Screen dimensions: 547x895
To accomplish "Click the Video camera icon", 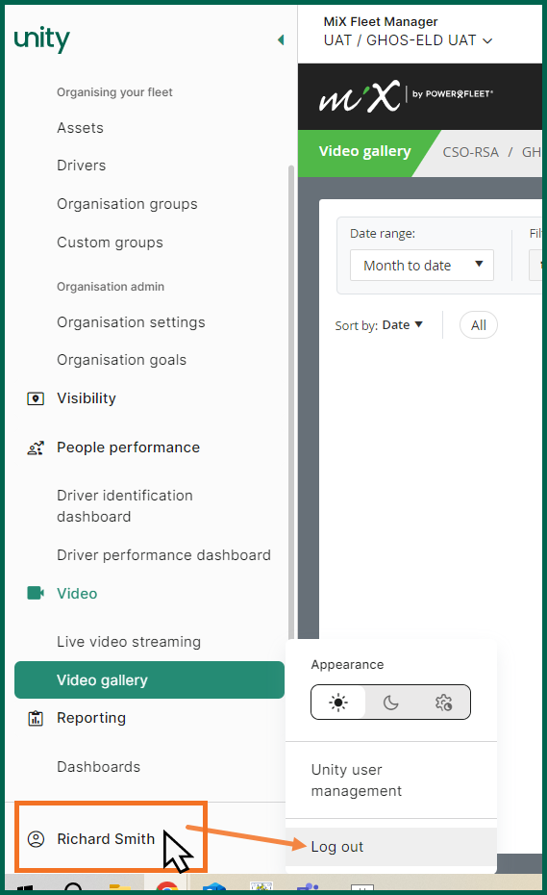I will (x=36, y=593).
